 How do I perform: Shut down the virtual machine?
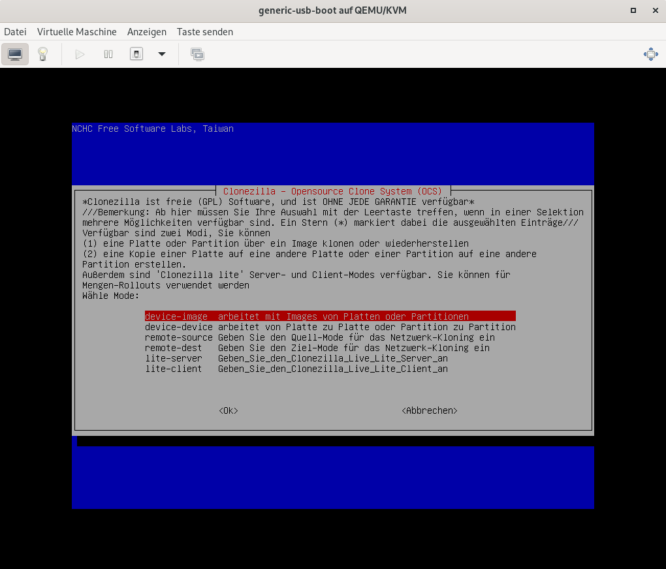pos(136,54)
